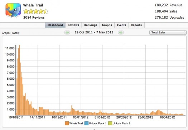Click the Unlock Pack 1 legend label
188x130 pixels.
click(98, 124)
